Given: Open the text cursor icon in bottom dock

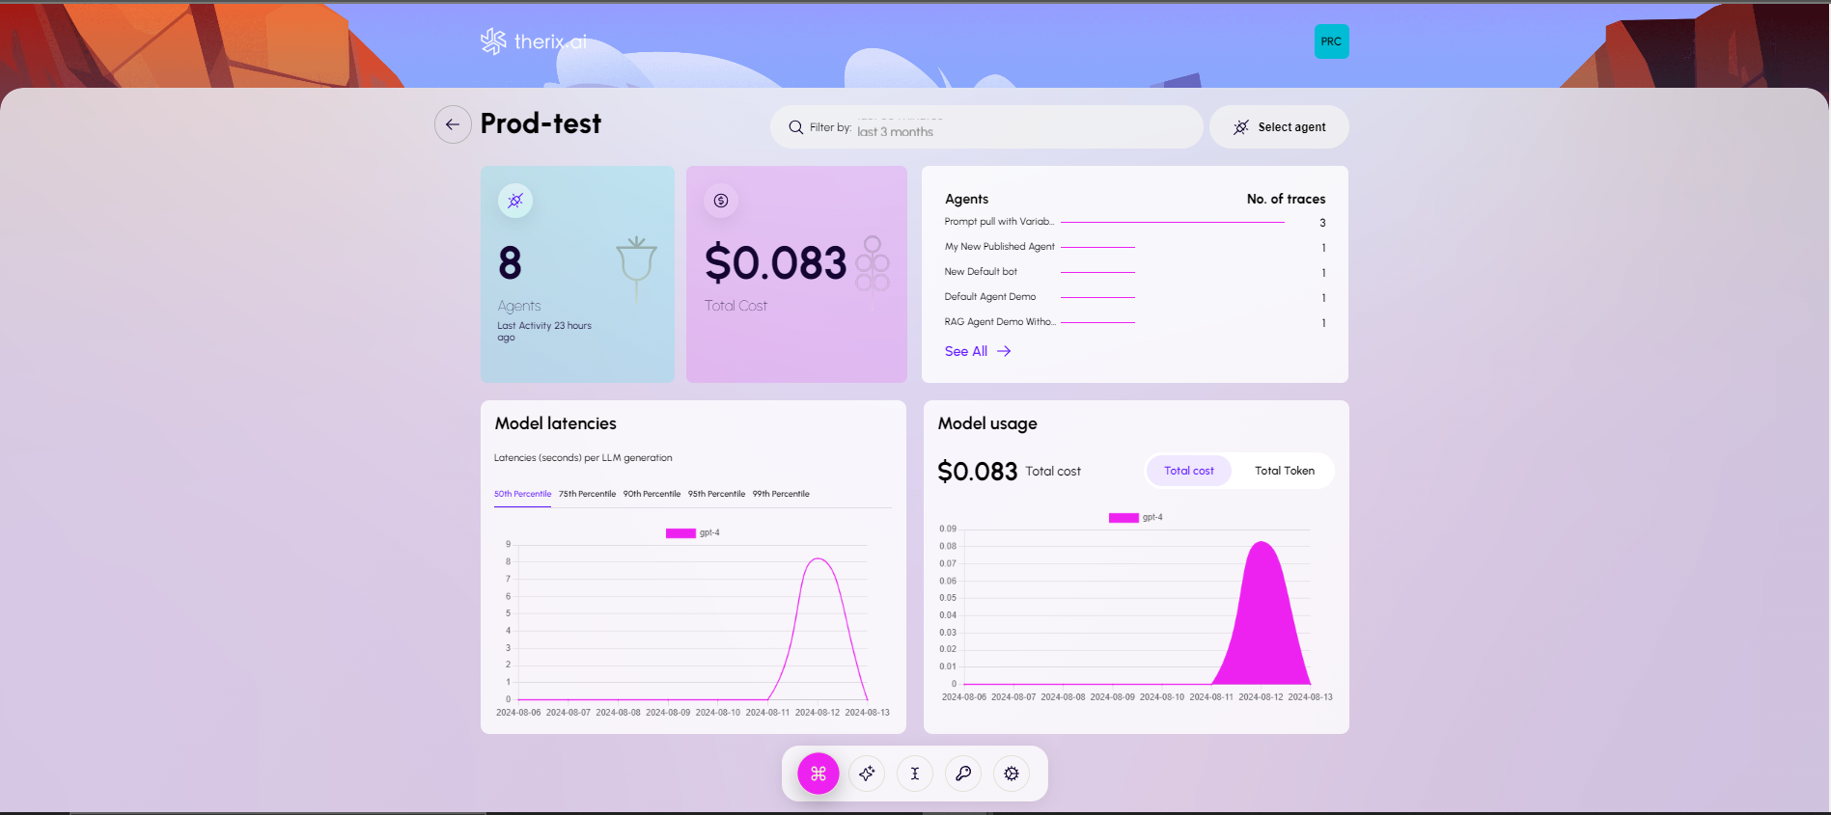Looking at the screenshot, I should 915,774.
